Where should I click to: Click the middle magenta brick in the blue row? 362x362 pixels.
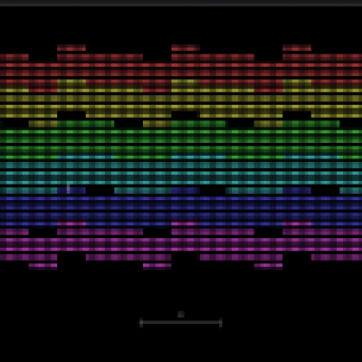pyautogui.click(x=186, y=224)
